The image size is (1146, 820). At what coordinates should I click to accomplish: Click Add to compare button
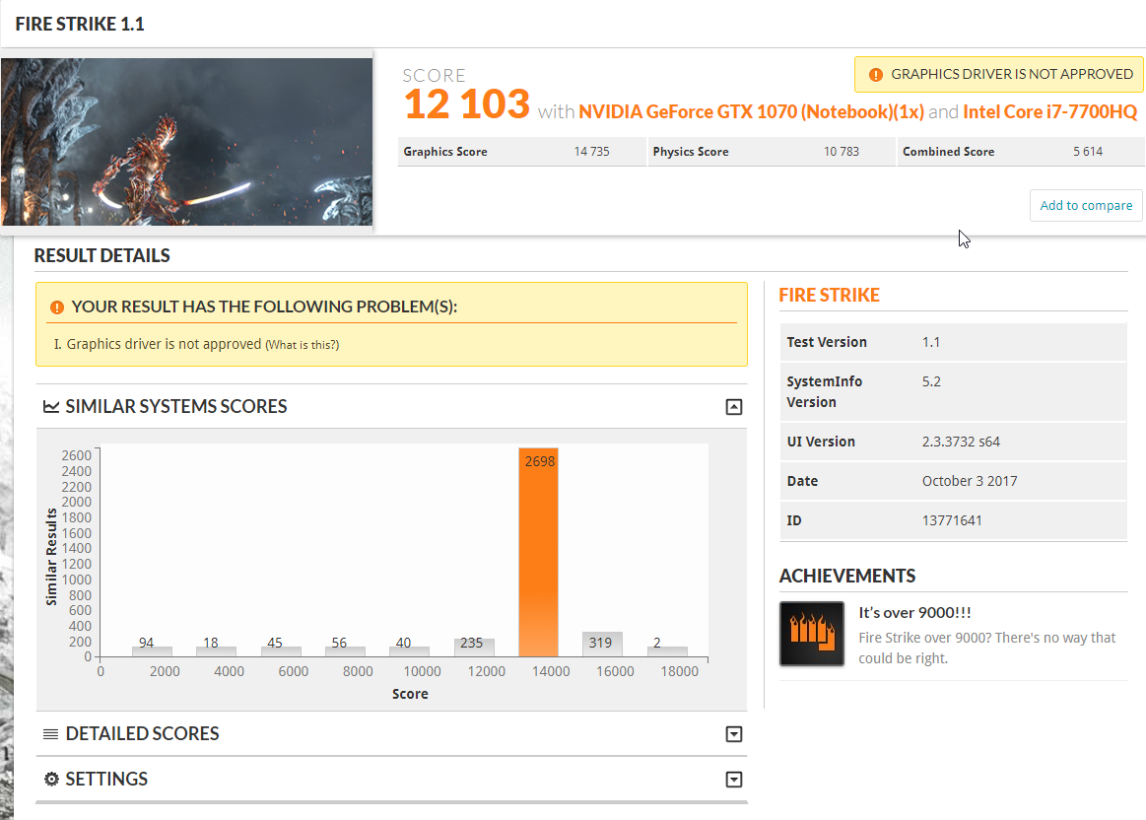pyautogui.click(x=1086, y=205)
